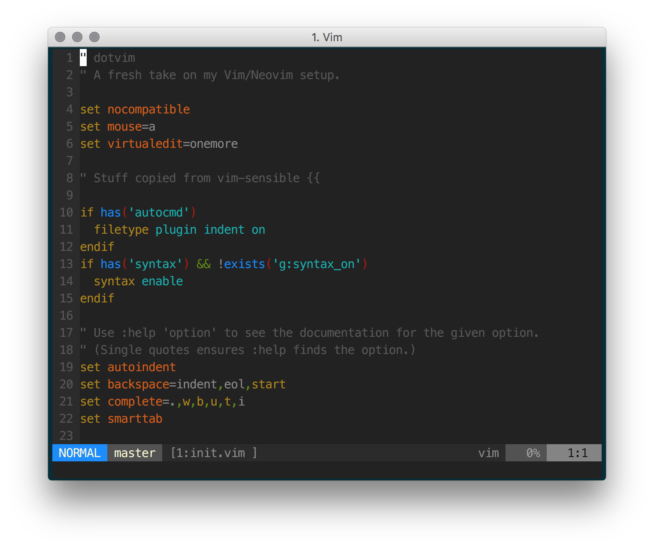Click 'documentation' in line 17 comment
This screenshot has width=654, height=549.
[x=344, y=332]
